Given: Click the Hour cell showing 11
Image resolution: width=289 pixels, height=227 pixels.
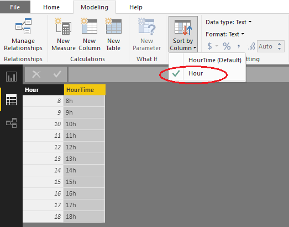Looking at the screenshot, I should point(43,136).
